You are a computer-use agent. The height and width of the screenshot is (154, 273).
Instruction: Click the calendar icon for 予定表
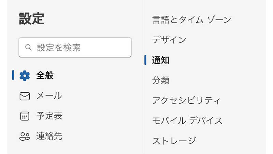(25, 116)
